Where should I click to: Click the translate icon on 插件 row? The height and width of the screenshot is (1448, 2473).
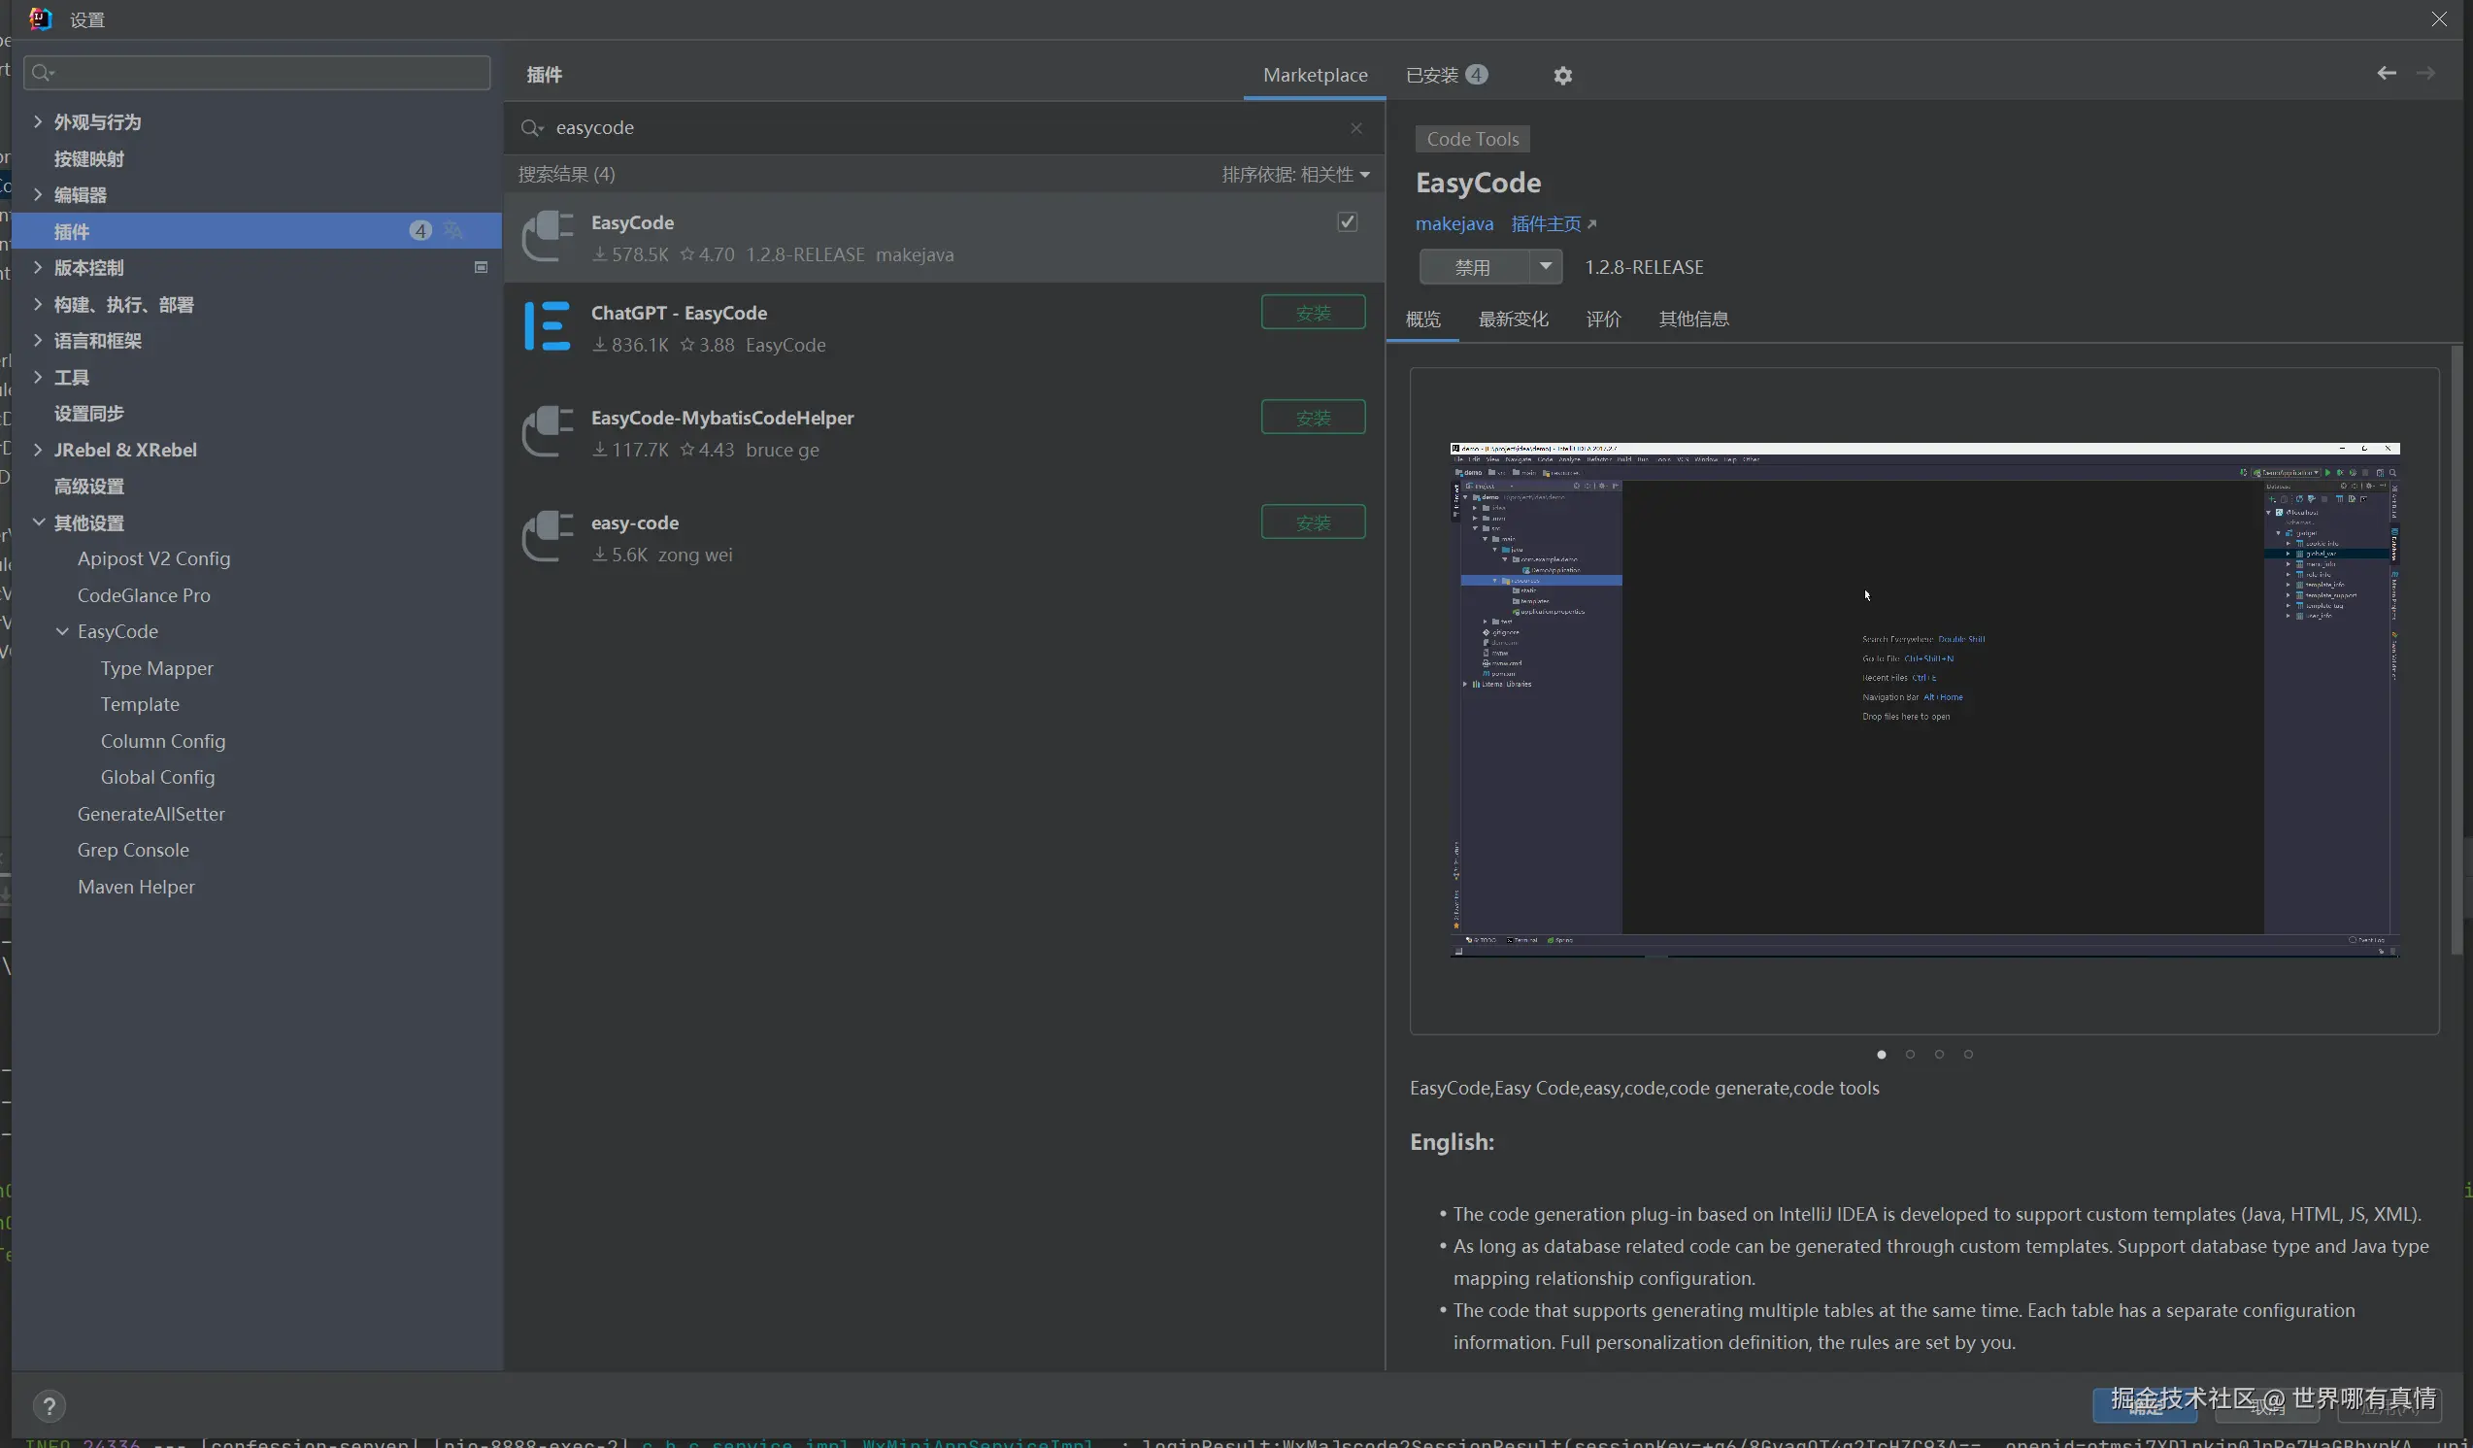[452, 231]
